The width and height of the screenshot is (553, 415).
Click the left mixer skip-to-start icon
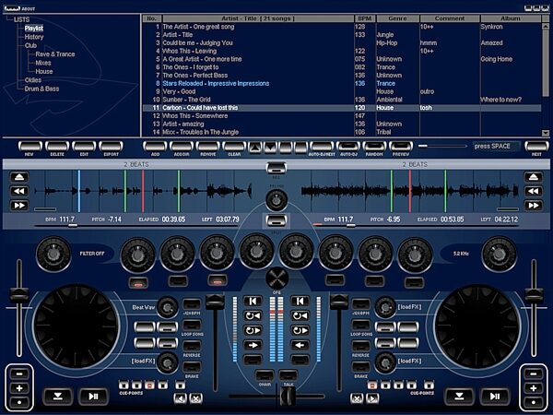(x=253, y=301)
